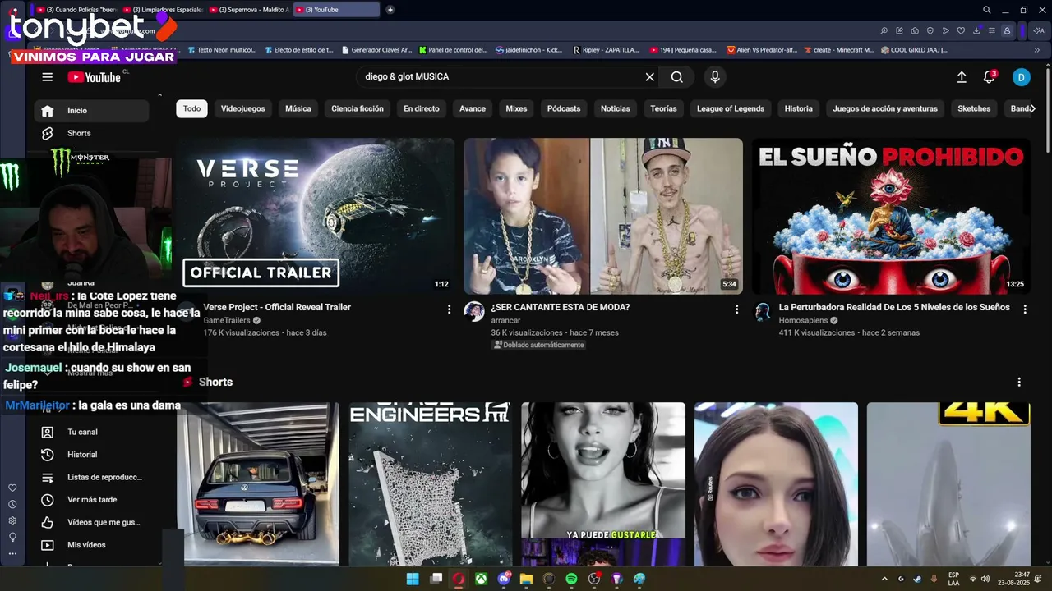Open the Shorts section options menu

[x=1019, y=383]
